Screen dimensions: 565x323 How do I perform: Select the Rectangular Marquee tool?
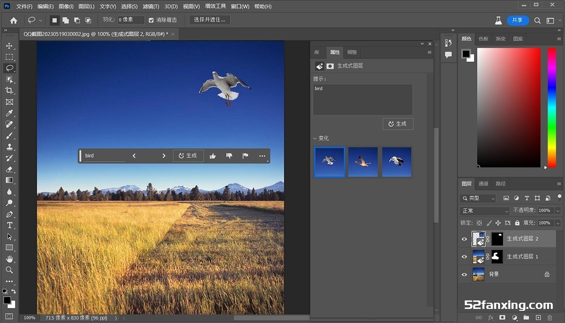tap(9, 57)
